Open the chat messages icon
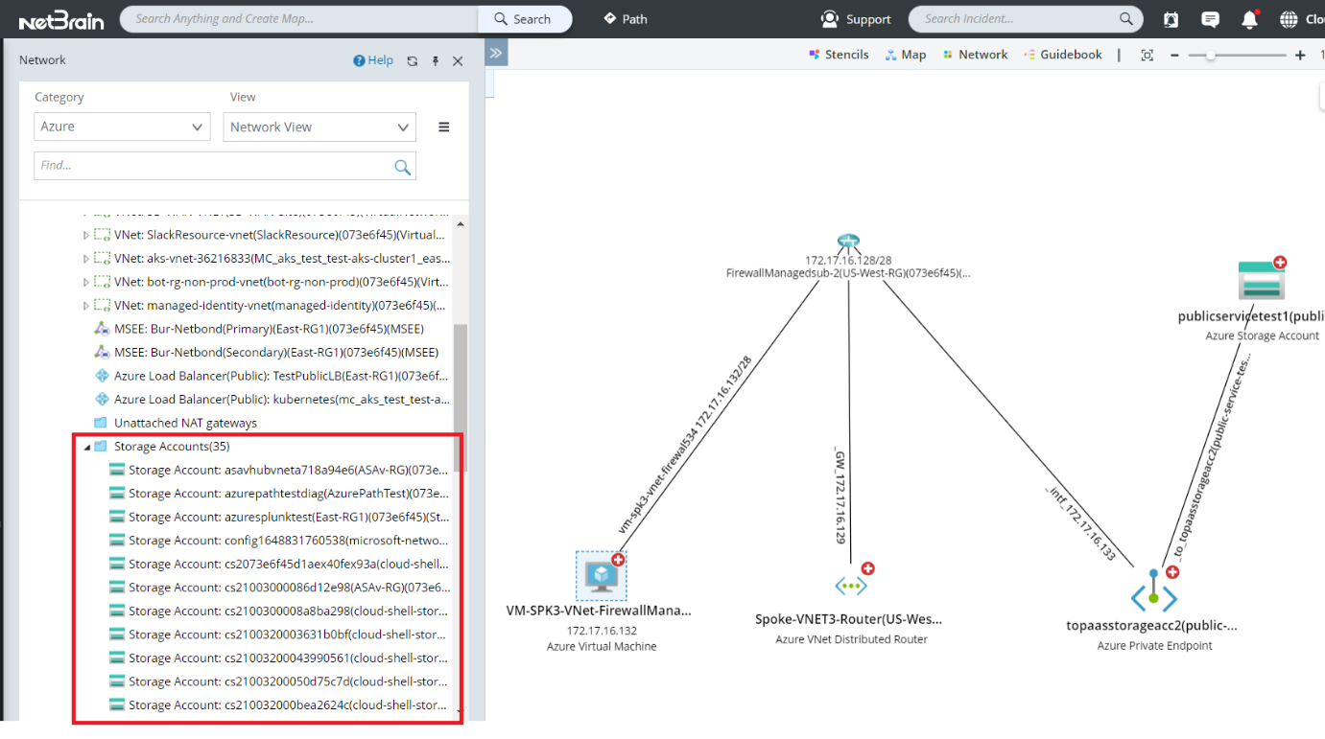Image resolution: width=1325 pixels, height=739 pixels. (1210, 19)
